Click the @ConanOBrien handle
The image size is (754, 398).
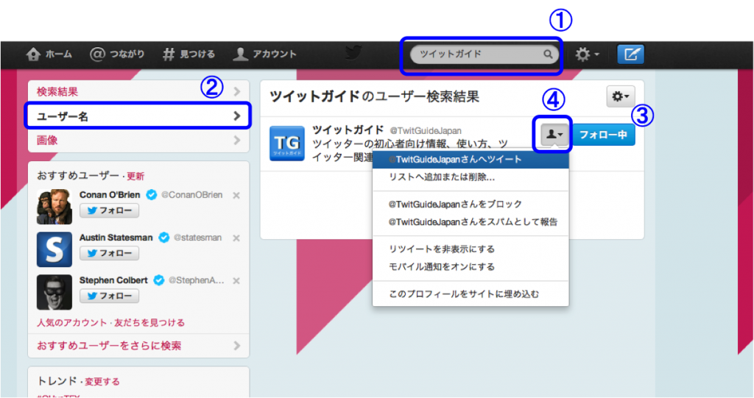coord(192,195)
